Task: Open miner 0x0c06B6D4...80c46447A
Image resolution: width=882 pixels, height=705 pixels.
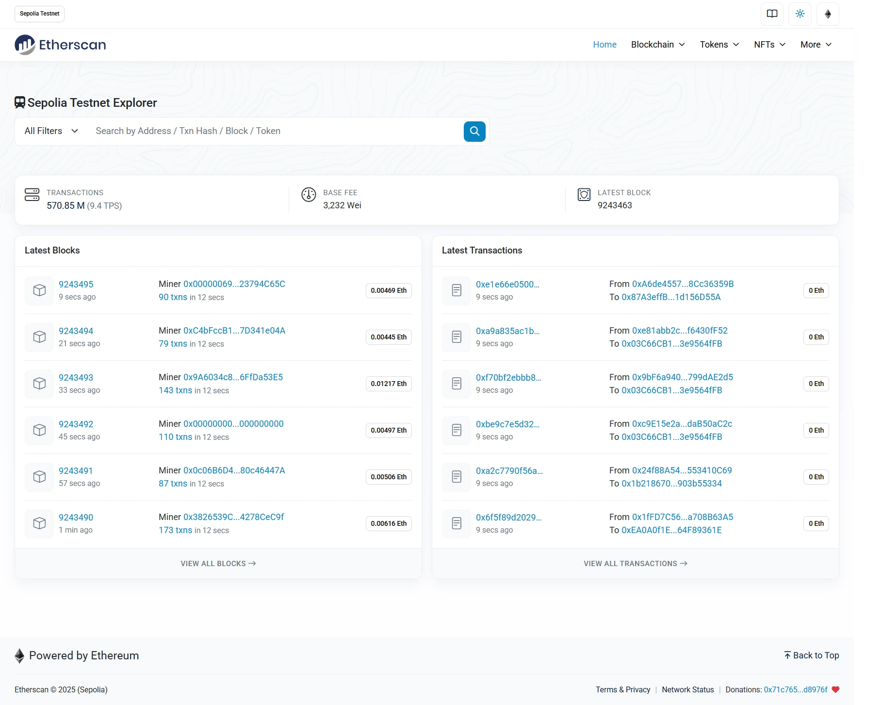Action: click(x=234, y=470)
